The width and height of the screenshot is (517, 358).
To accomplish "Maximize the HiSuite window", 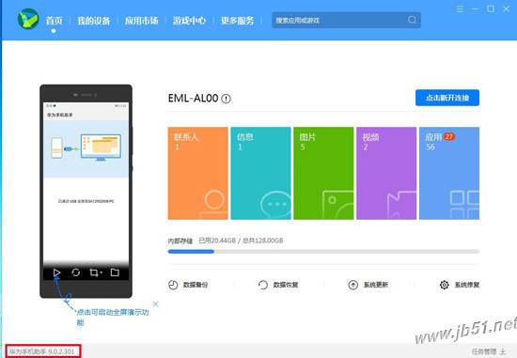I will [491, 8].
